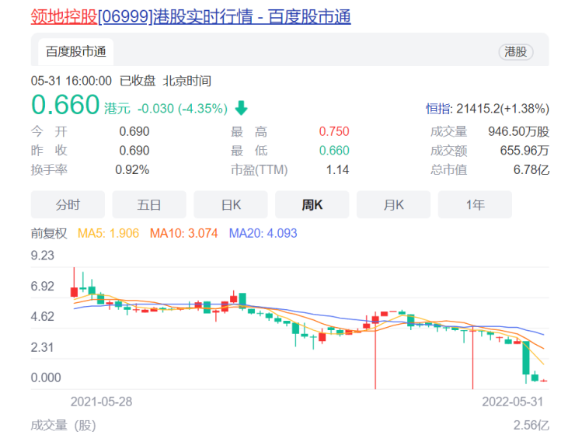Click the current price 0.660
575x435 pixels.
pyautogui.click(x=65, y=105)
